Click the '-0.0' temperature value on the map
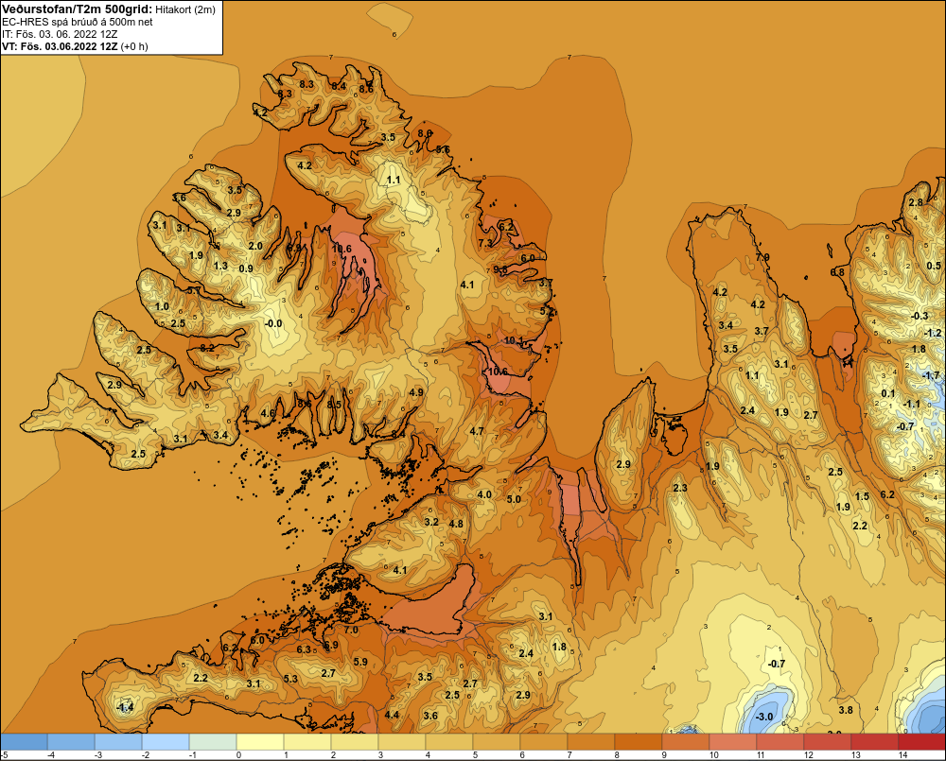This screenshot has width=946, height=761. pyautogui.click(x=273, y=324)
